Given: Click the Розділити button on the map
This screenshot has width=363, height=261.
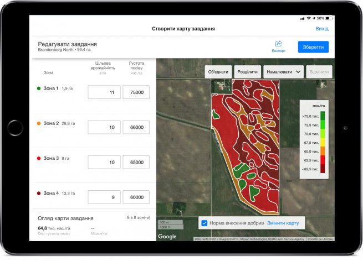Looking at the screenshot, I should point(248,72).
